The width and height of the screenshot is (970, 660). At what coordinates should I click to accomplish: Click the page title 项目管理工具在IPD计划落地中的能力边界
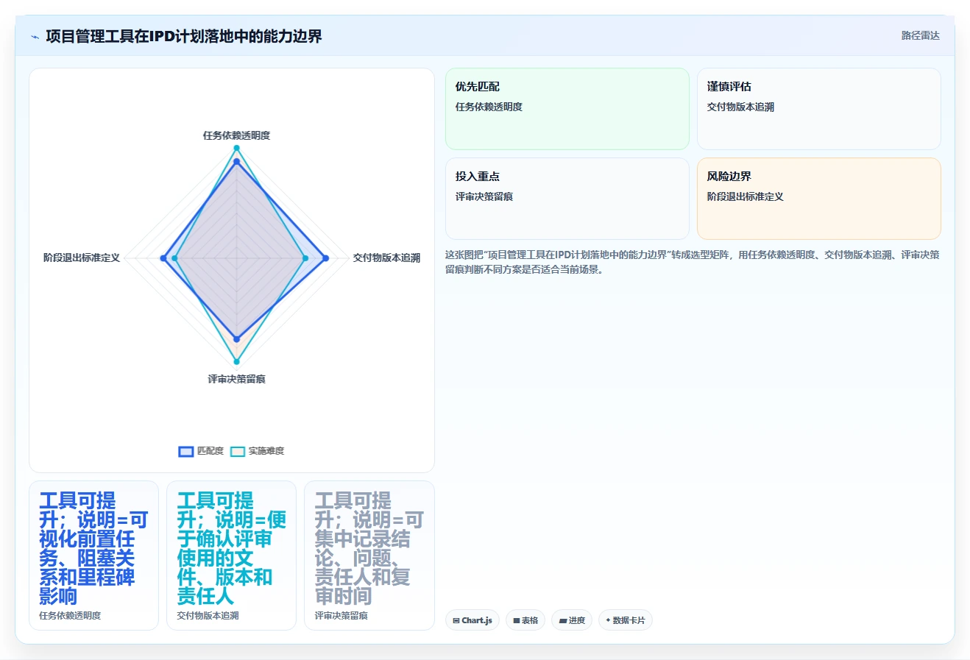184,37
